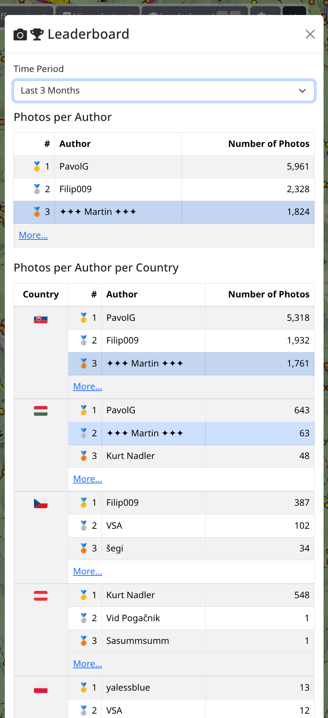Click the Poland flag icon
Image resolution: width=328 pixels, height=718 pixels.
41,689
